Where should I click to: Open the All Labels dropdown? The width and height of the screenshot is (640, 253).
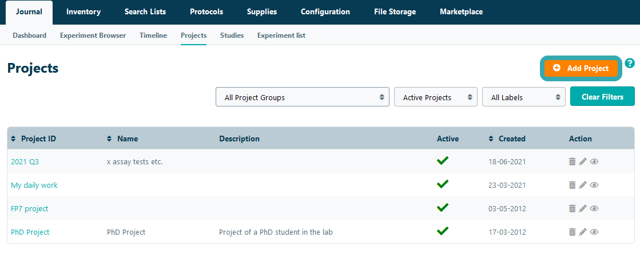coord(523,97)
